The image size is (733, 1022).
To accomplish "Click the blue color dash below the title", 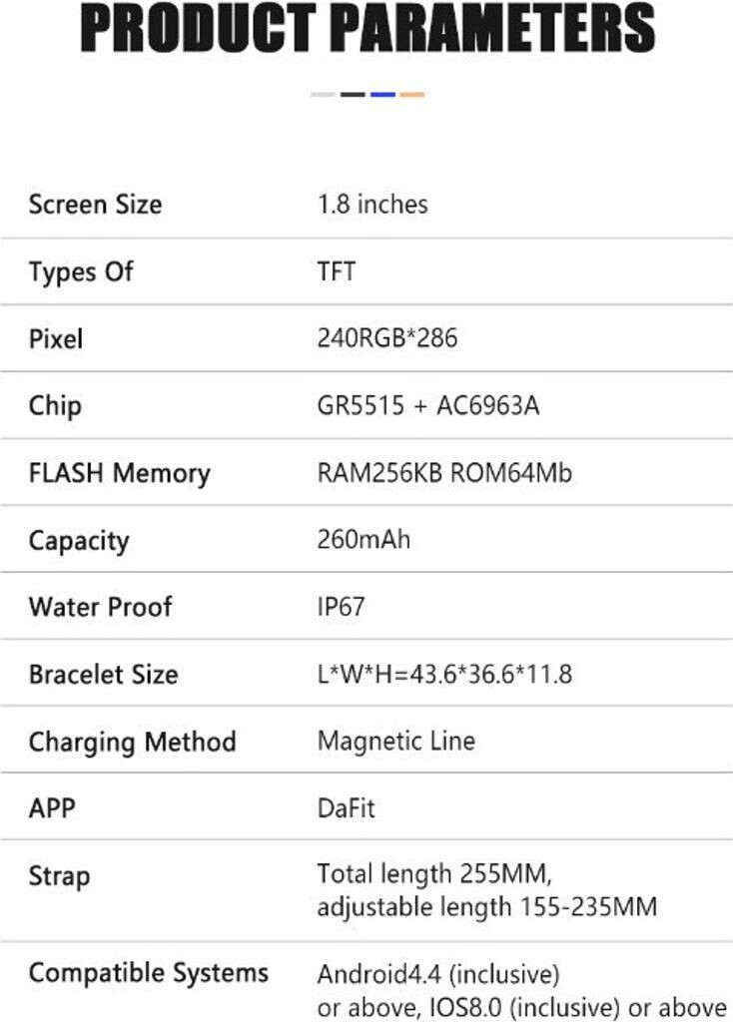I will (x=382, y=95).
